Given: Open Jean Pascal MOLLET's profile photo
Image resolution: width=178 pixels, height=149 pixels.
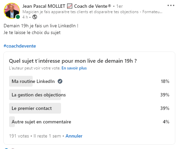Looking at the screenshot, I should [x=12, y=11].
